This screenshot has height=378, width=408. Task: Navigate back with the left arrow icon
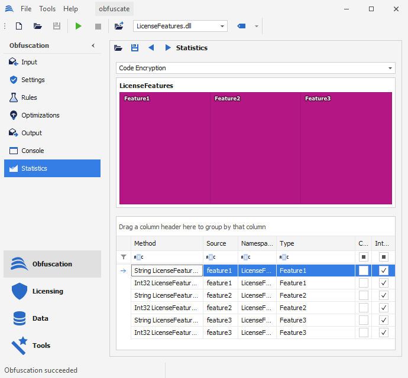click(151, 48)
